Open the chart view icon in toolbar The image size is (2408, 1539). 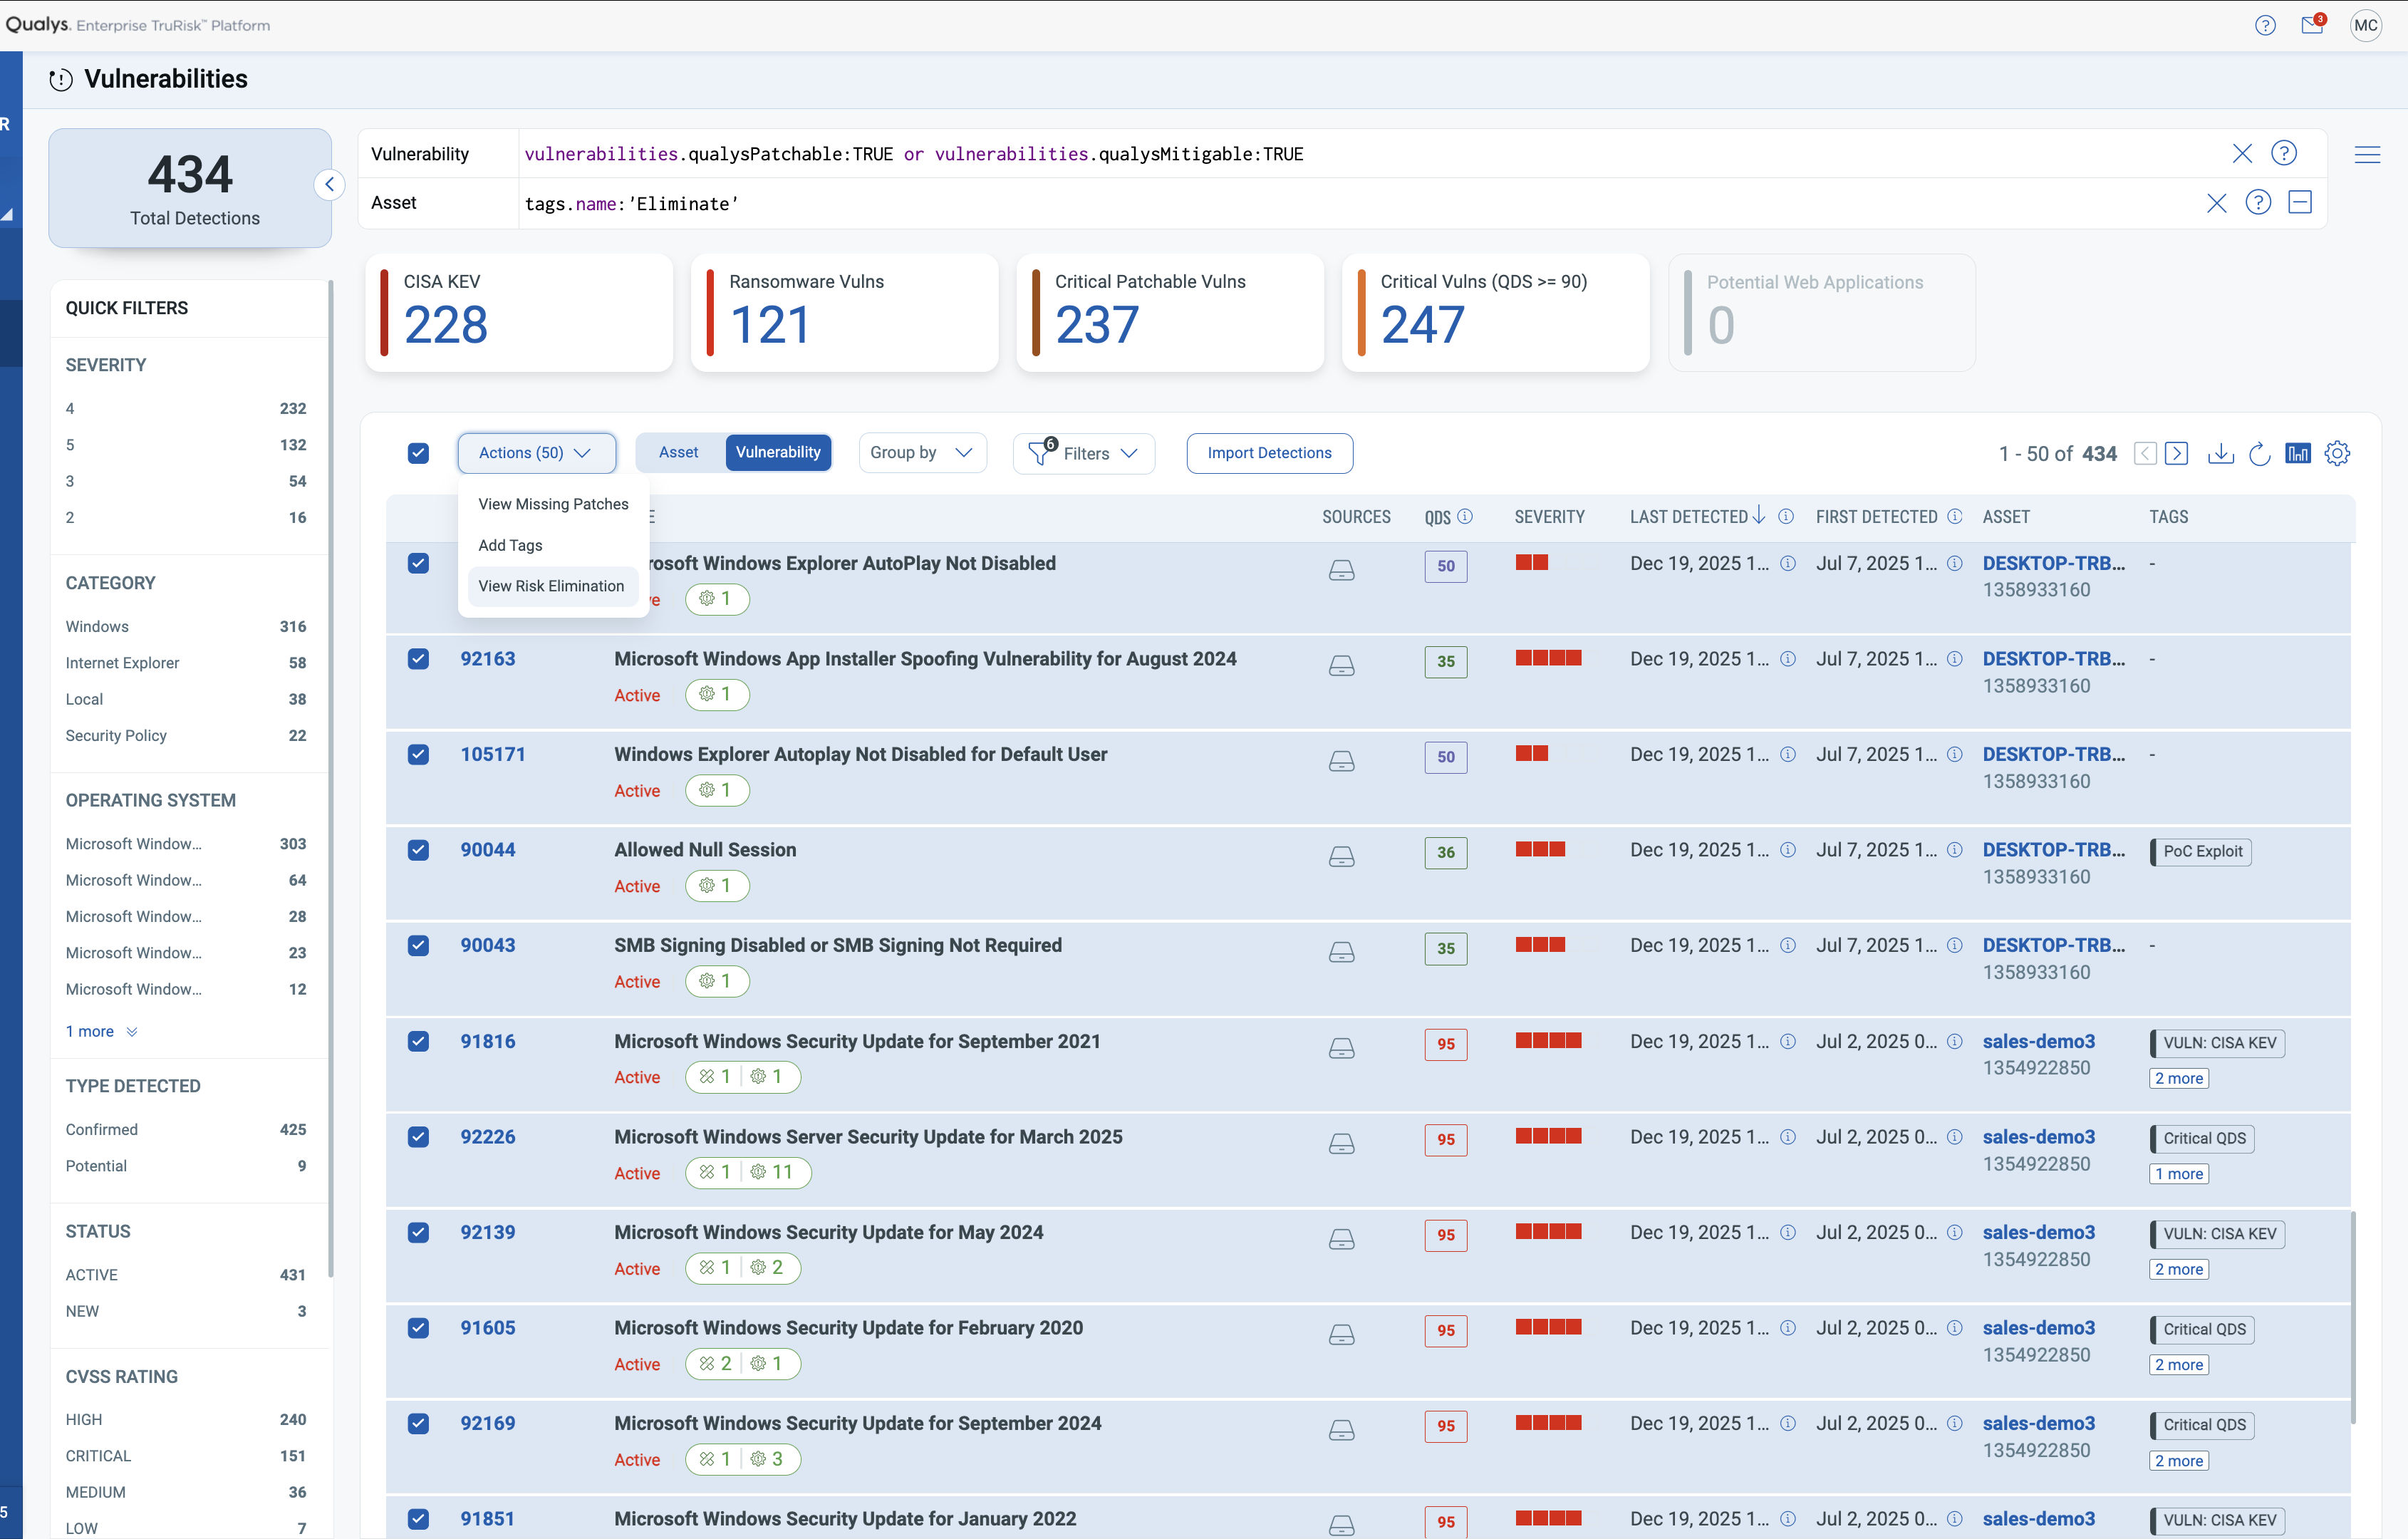[x=2298, y=453]
